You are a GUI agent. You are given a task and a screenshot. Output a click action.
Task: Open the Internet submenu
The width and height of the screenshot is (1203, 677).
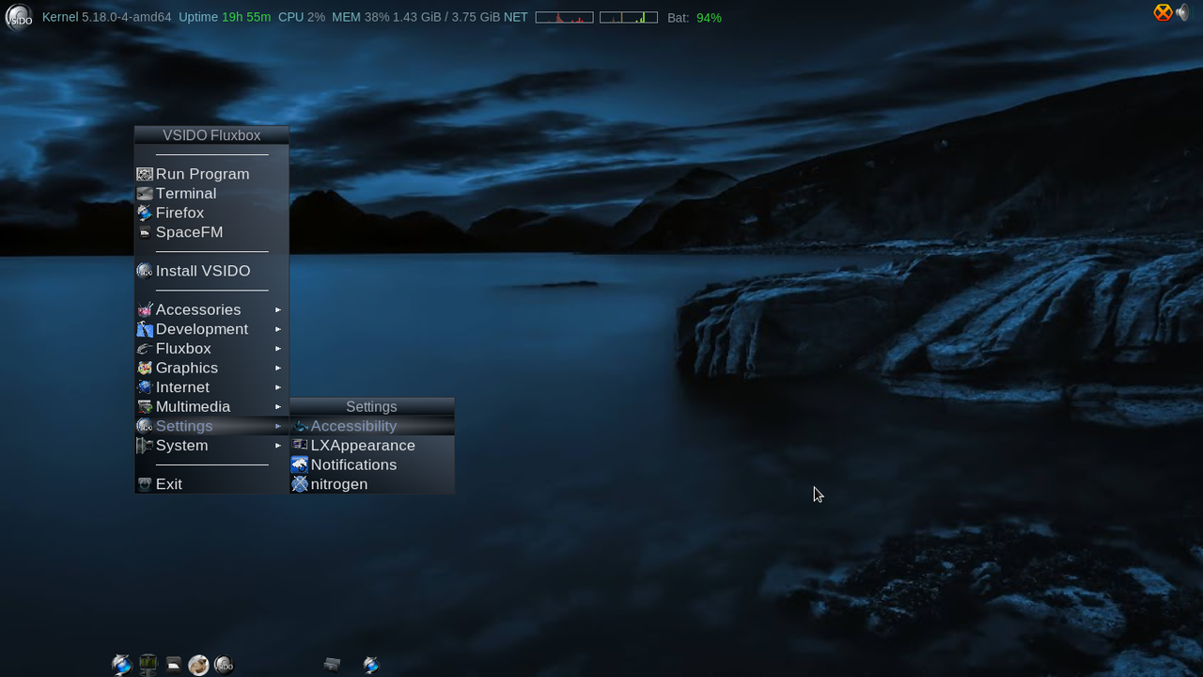(211, 387)
